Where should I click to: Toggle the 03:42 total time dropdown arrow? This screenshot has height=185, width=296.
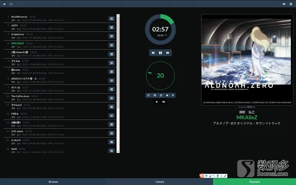point(166,35)
